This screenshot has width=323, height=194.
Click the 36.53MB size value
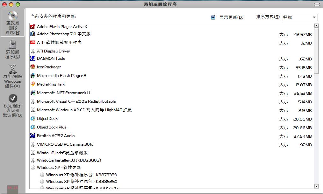[x=303, y=94]
